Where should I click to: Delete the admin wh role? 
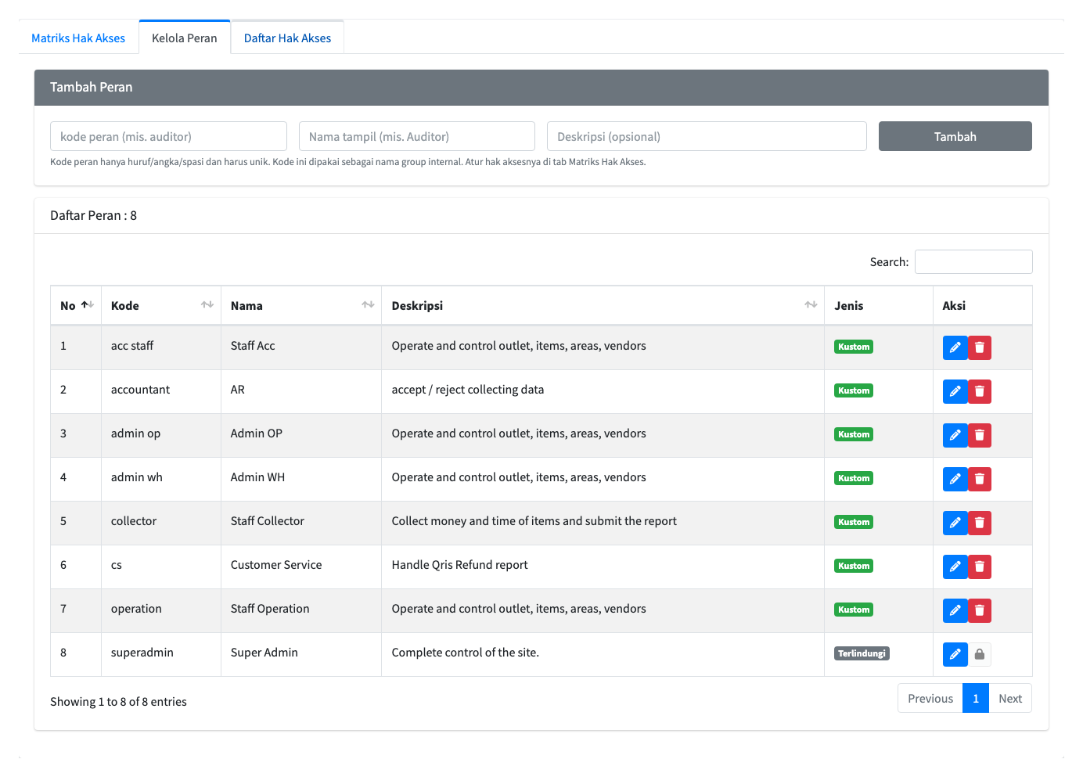pos(980,479)
